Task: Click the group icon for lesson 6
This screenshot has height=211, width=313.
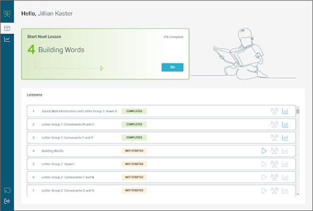Action: click(274, 177)
